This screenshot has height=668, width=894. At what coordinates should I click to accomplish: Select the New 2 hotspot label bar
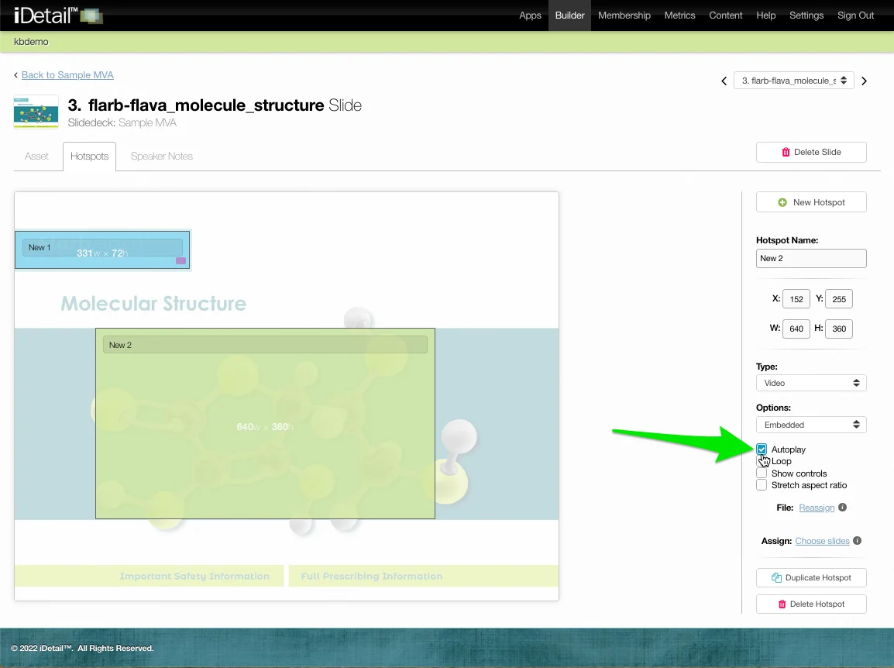(x=265, y=345)
